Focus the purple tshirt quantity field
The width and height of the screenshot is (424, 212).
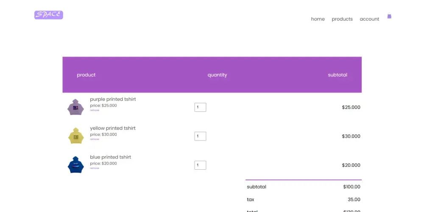click(x=200, y=107)
